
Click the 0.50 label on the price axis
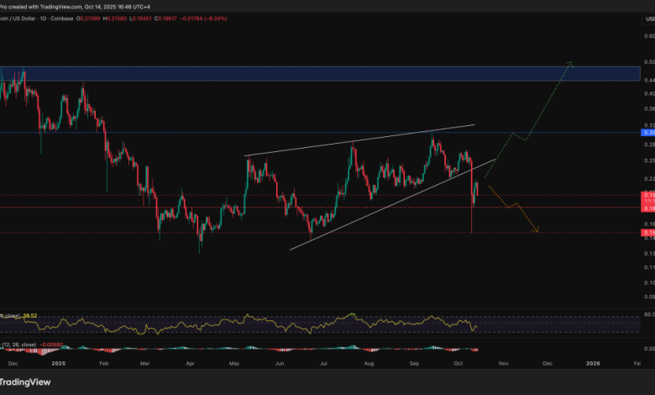(648, 62)
